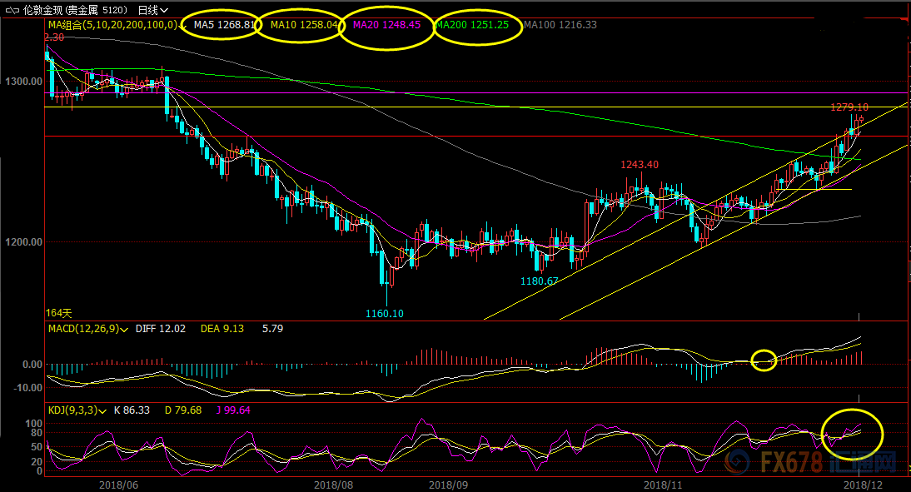
Task: Open the KDJ(9,3,3) indicator dropdown
Action: [77, 410]
